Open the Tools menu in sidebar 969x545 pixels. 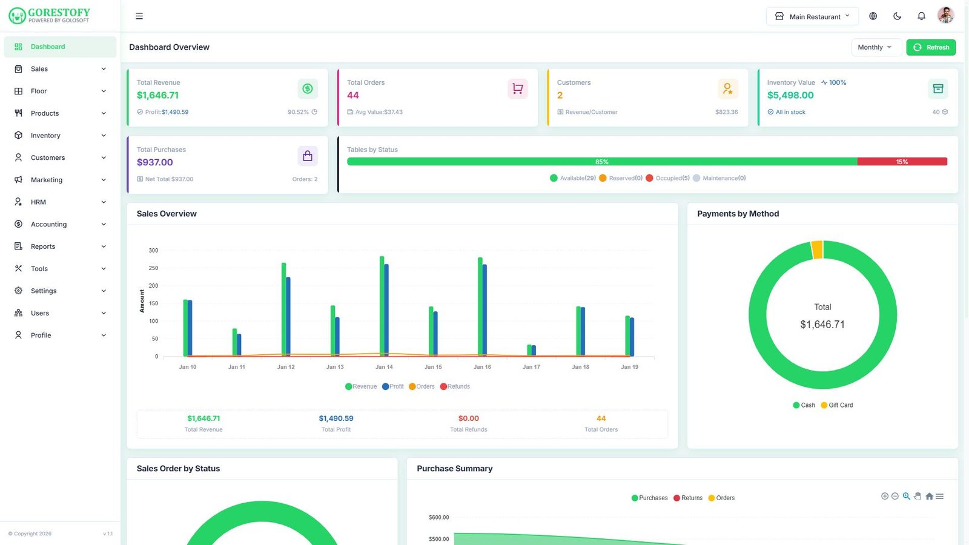[60, 269]
